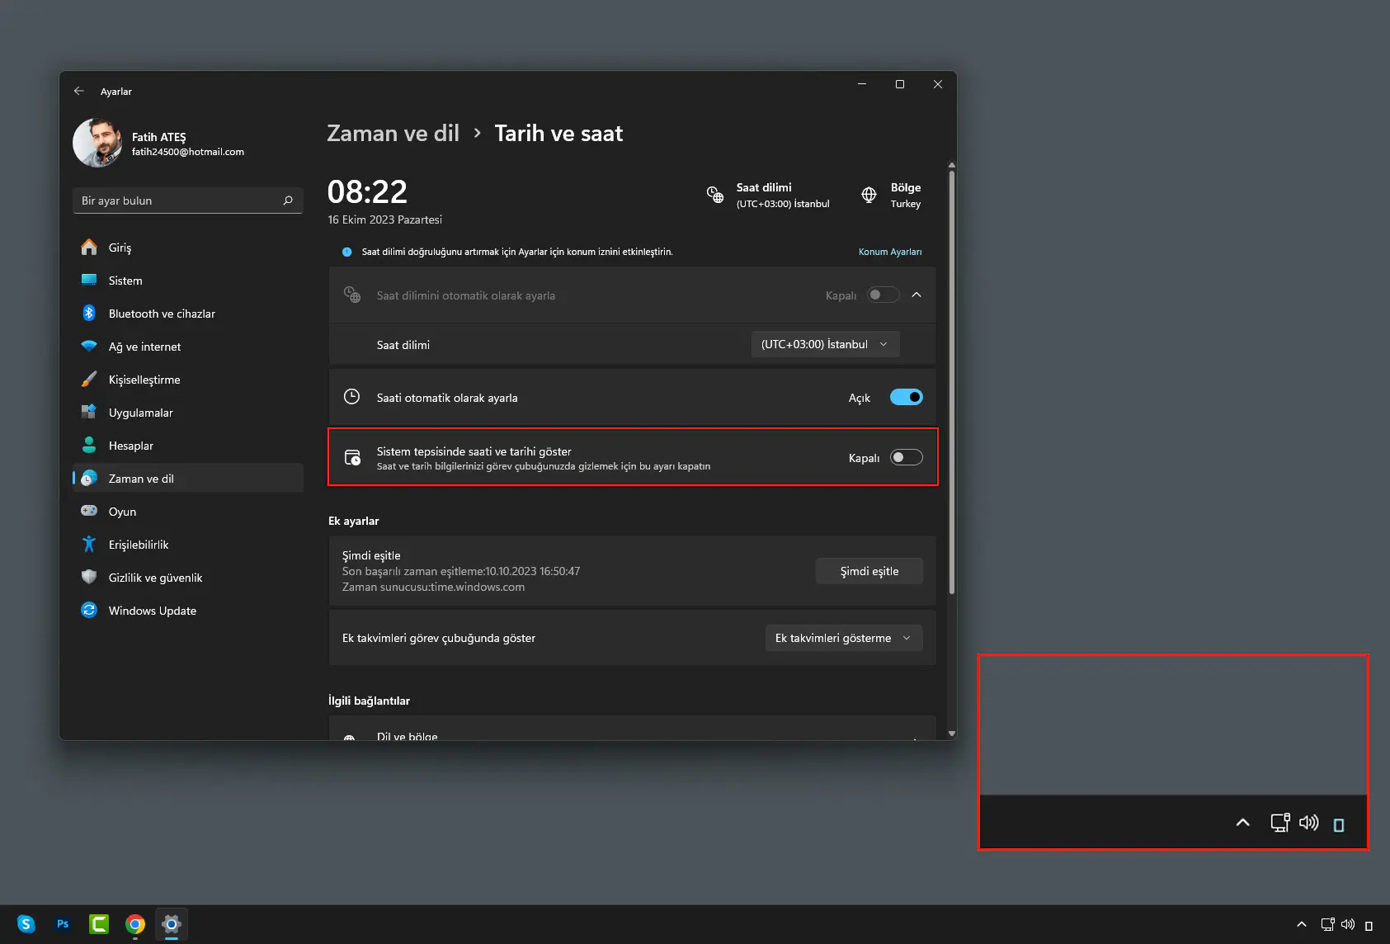Open the Oyun settings section
The image size is (1390, 944).
click(123, 511)
